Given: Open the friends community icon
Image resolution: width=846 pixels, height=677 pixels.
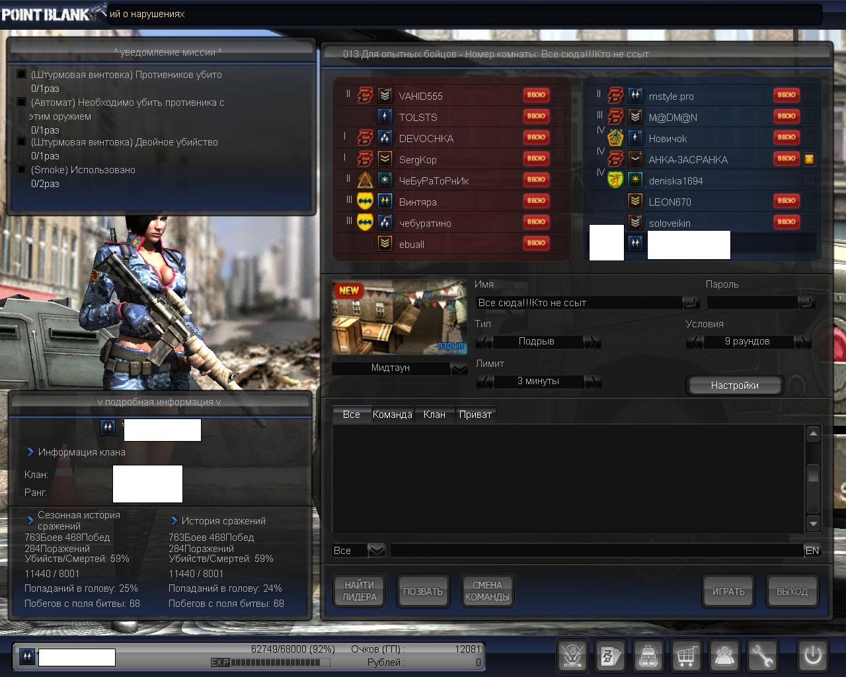Looking at the screenshot, I should point(724,656).
